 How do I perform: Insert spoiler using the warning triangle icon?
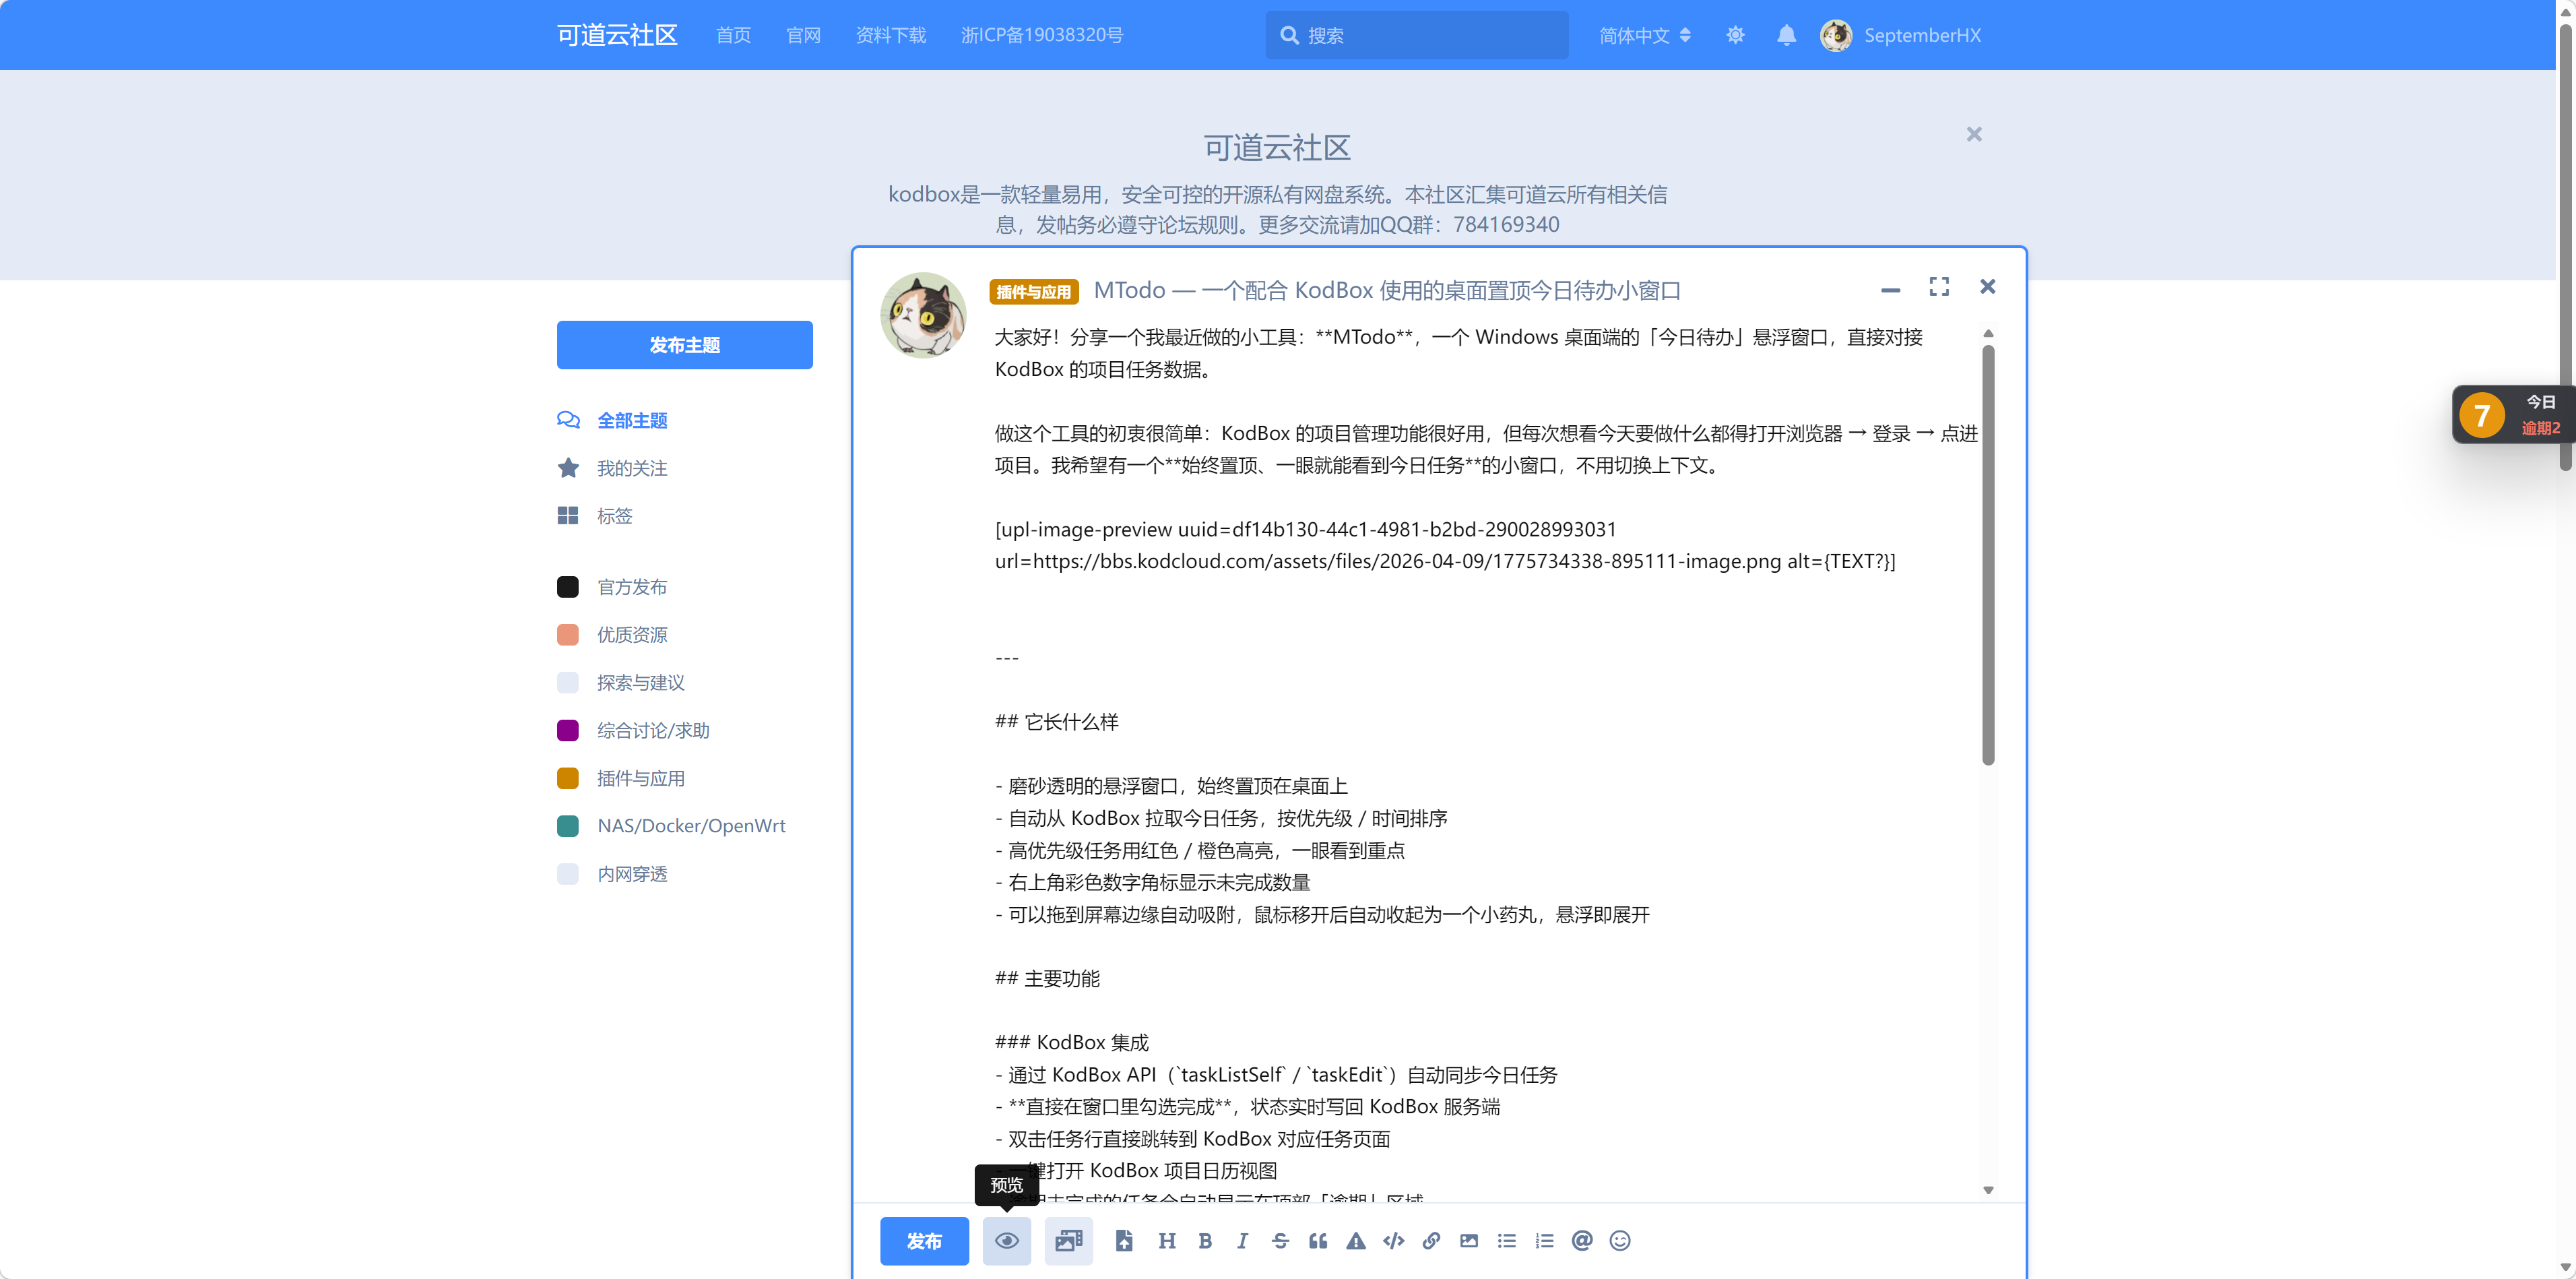(x=1356, y=1241)
